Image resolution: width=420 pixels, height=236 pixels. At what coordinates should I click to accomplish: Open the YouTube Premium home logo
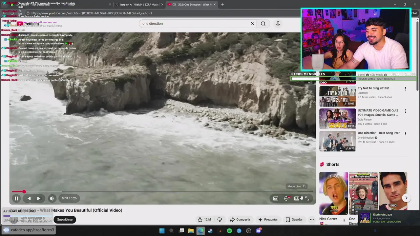click(x=28, y=24)
